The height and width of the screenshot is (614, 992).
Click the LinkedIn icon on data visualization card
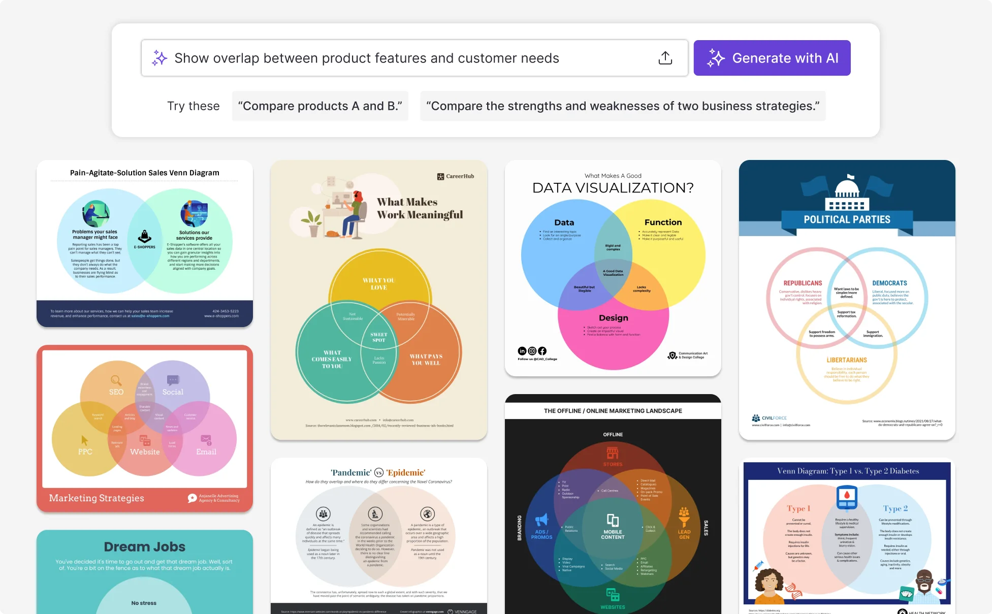click(x=522, y=351)
